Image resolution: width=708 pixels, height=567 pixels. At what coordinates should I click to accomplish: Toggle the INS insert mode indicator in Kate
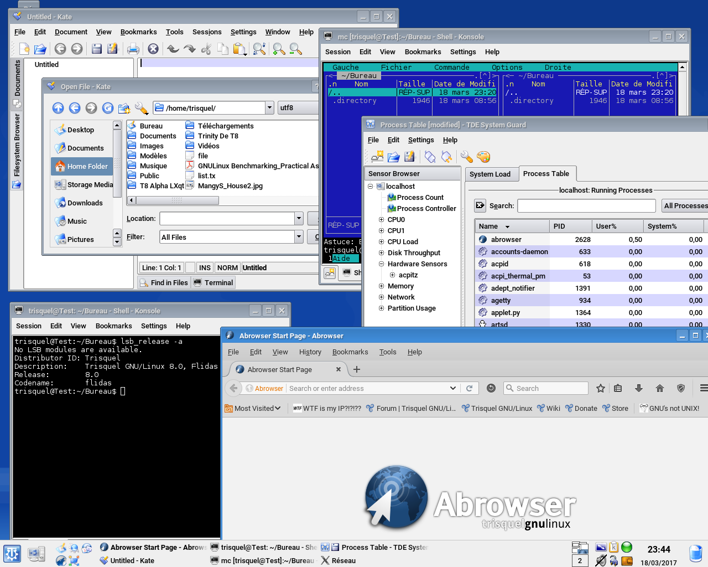205,267
